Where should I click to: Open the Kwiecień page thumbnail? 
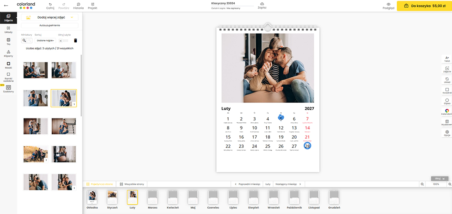click(173, 197)
